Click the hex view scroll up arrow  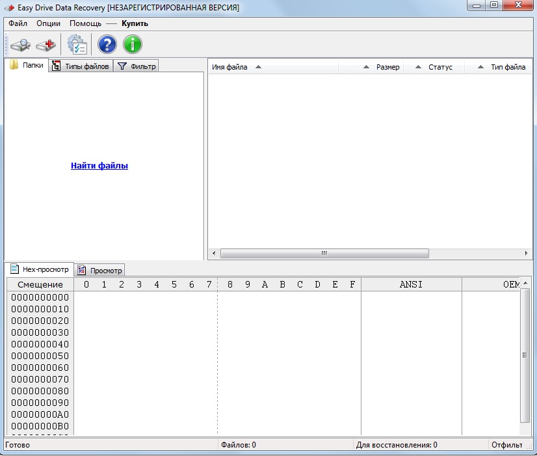click(525, 283)
